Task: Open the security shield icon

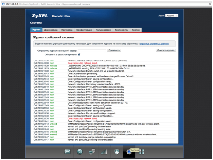Action: [x=116, y=152]
